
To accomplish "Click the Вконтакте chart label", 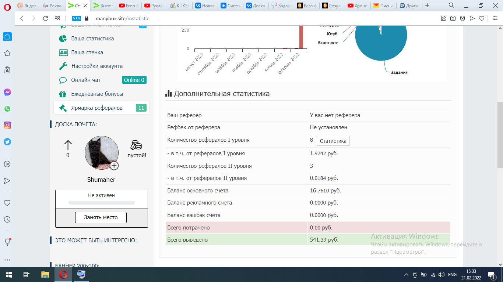I will click(x=328, y=43).
